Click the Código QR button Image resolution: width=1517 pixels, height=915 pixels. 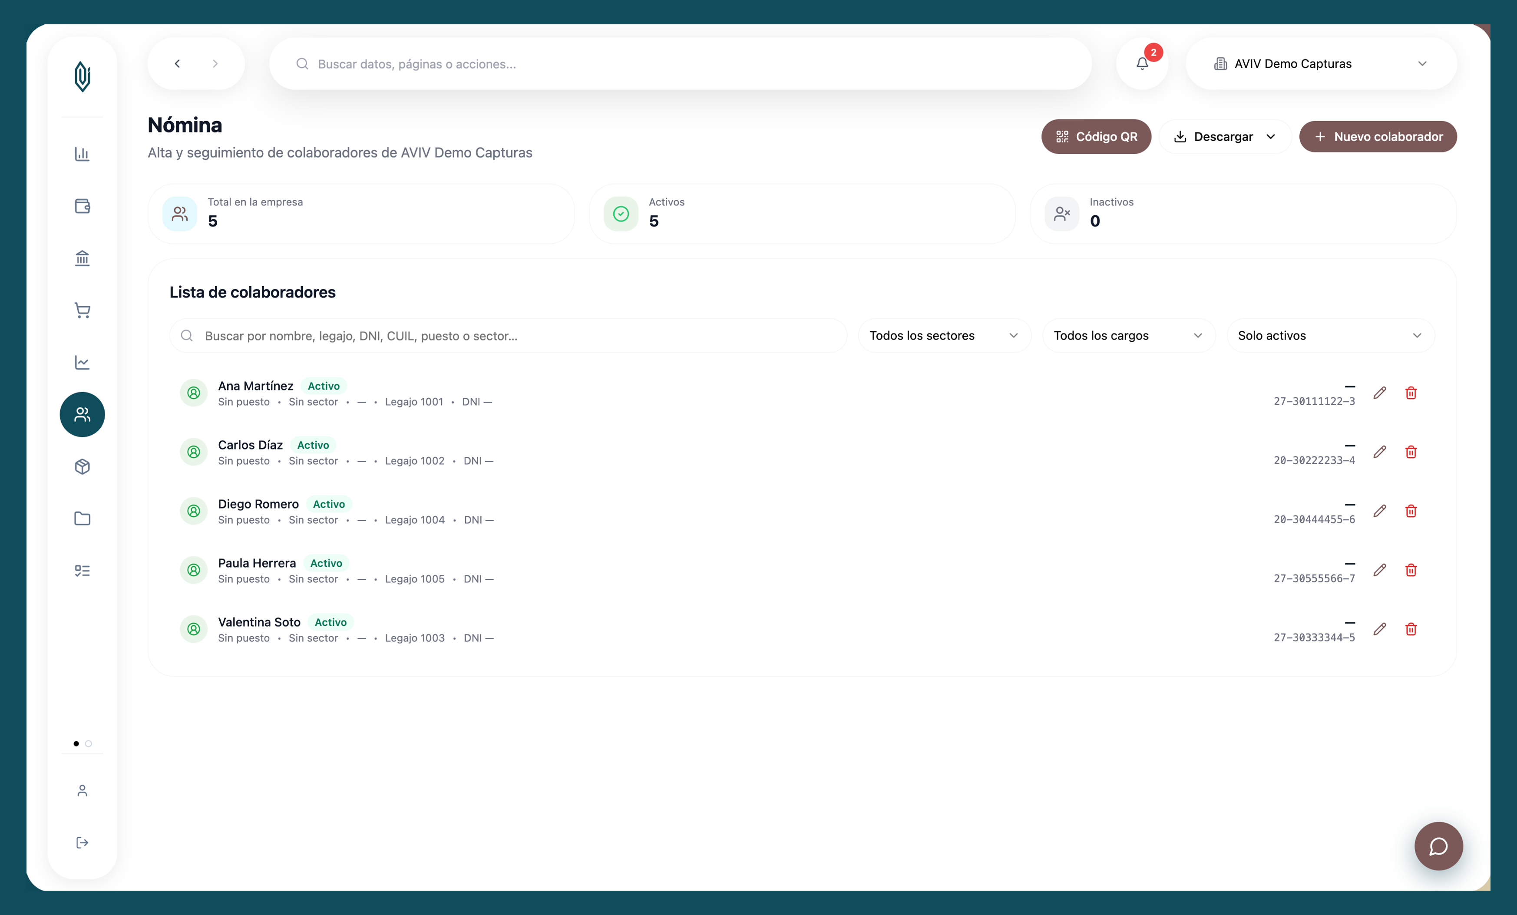[x=1096, y=137]
